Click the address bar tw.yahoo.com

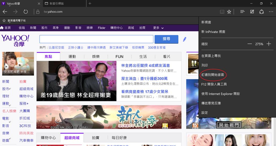pyautogui.click(x=53, y=12)
